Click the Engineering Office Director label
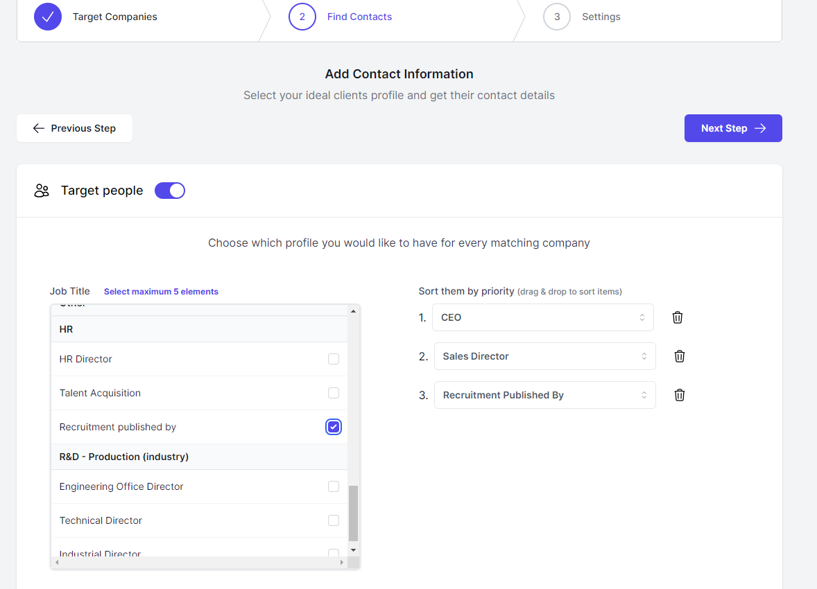 tap(121, 486)
